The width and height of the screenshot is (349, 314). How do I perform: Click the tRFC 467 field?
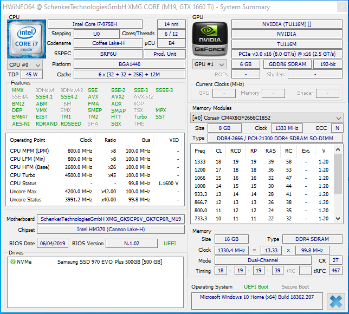(335, 270)
